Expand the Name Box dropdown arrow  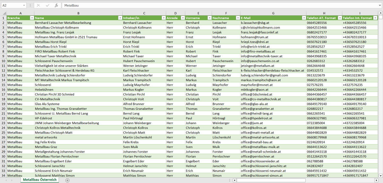24,5
